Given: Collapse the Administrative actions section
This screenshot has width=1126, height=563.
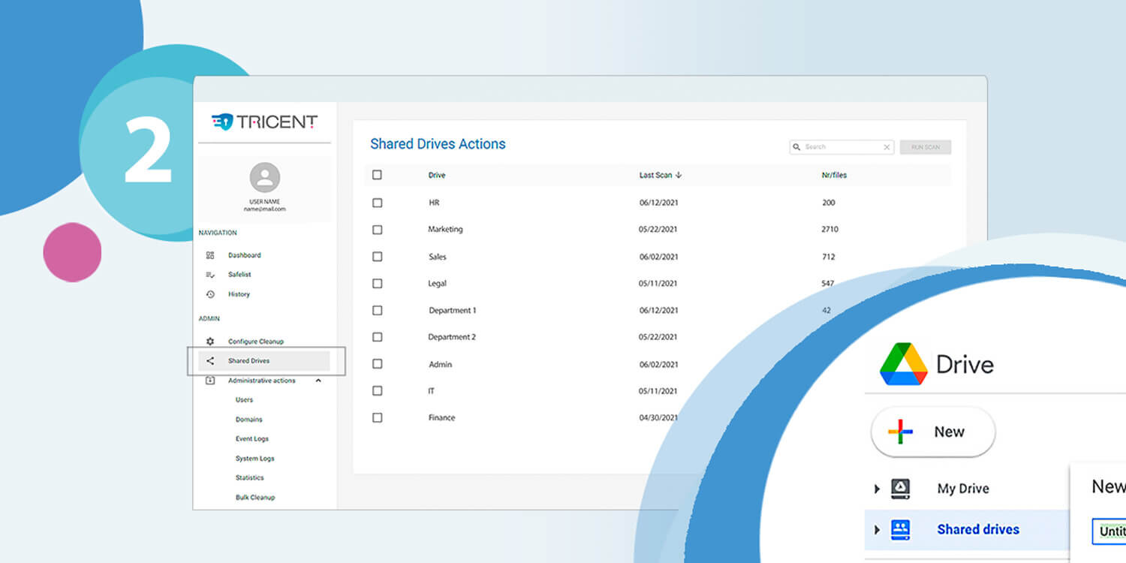Looking at the screenshot, I should (x=318, y=381).
